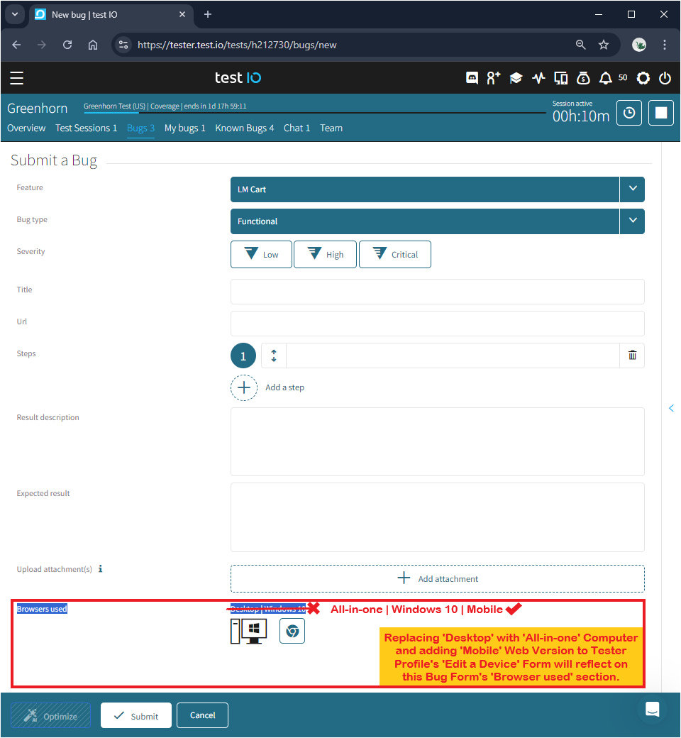Go to the Overview tab
This screenshot has width=681, height=738.
click(x=26, y=128)
